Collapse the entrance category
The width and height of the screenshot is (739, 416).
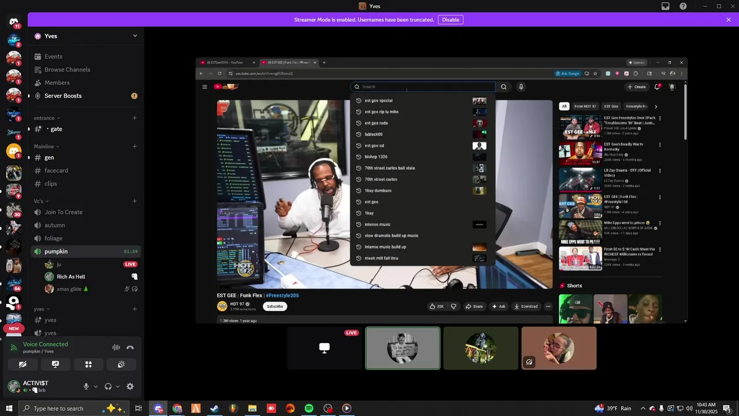click(x=47, y=118)
